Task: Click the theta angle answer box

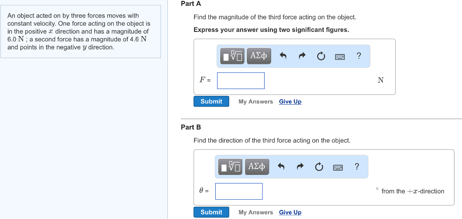Action: (239, 191)
